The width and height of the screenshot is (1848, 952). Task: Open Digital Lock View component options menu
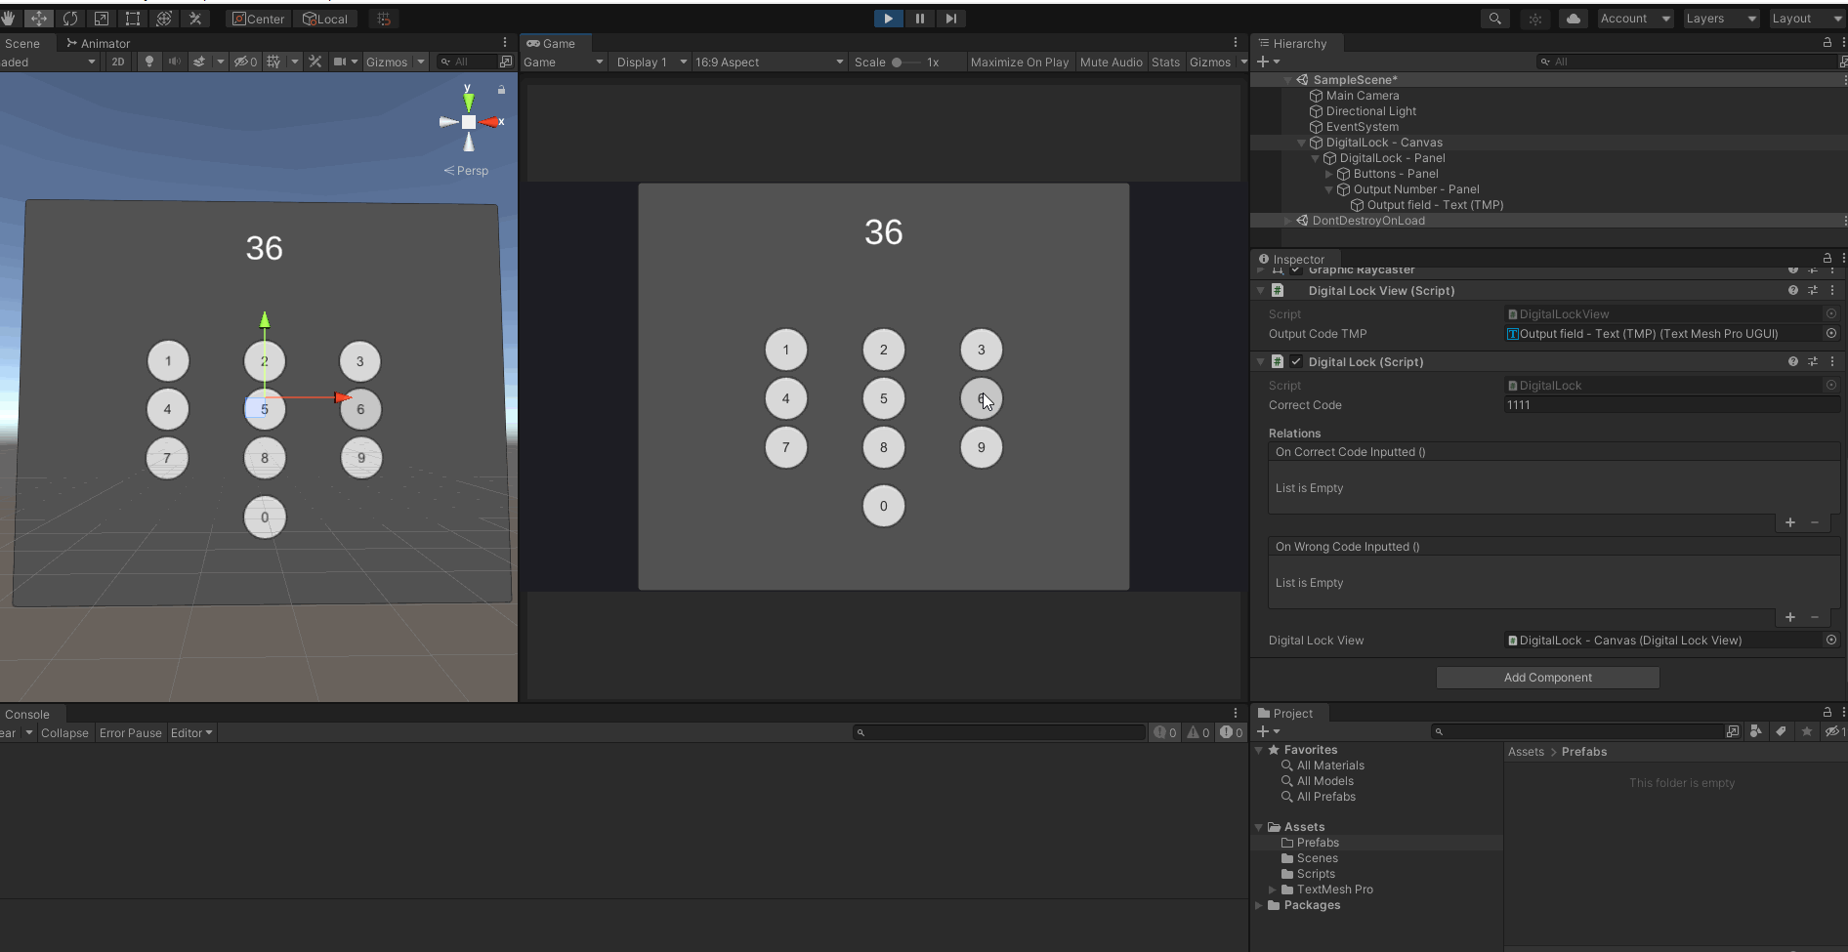1832,291
